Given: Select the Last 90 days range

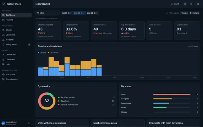Looking at the screenshot, I should point(92,13).
